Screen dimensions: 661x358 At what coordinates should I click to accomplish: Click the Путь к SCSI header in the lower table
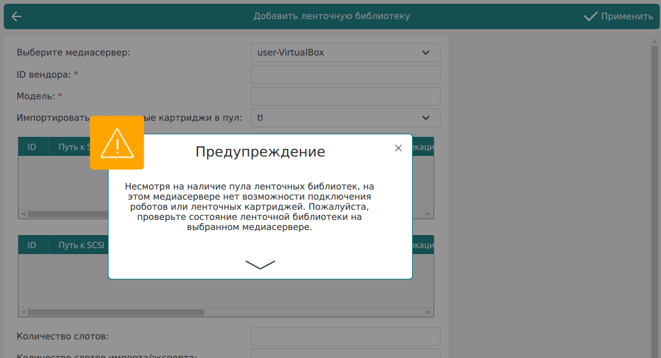coord(81,245)
